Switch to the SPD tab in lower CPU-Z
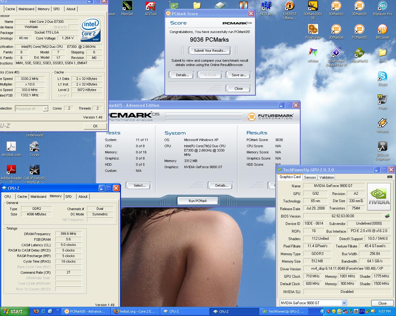 69,197
